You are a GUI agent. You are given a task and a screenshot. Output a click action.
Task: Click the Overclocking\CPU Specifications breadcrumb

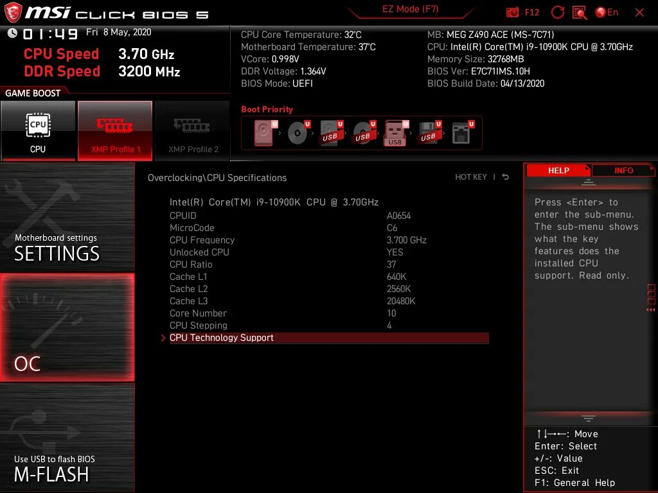tap(217, 178)
